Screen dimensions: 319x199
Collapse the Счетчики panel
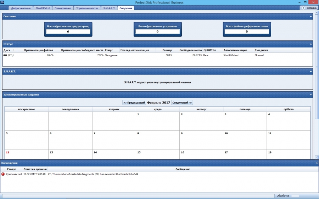pos(311,16)
